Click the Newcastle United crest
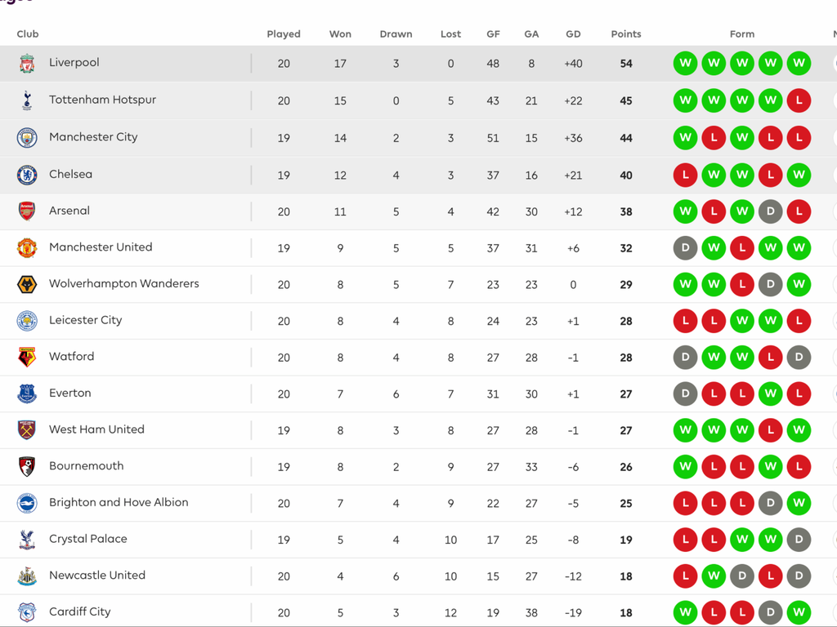The image size is (837, 627). coord(27,576)
